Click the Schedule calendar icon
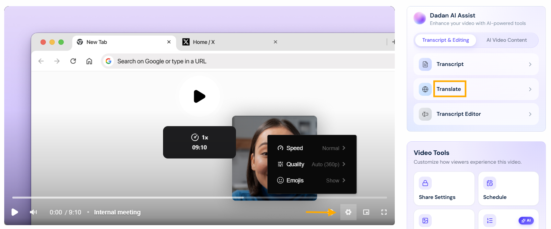This screenshot has height=229, width=551. (x=490, y=183)
